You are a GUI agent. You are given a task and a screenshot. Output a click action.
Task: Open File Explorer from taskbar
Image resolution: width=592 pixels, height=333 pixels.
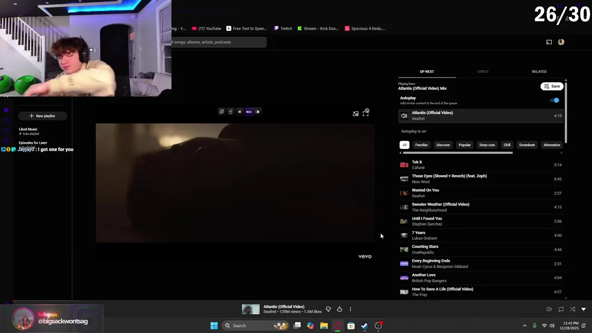(324, 326)
